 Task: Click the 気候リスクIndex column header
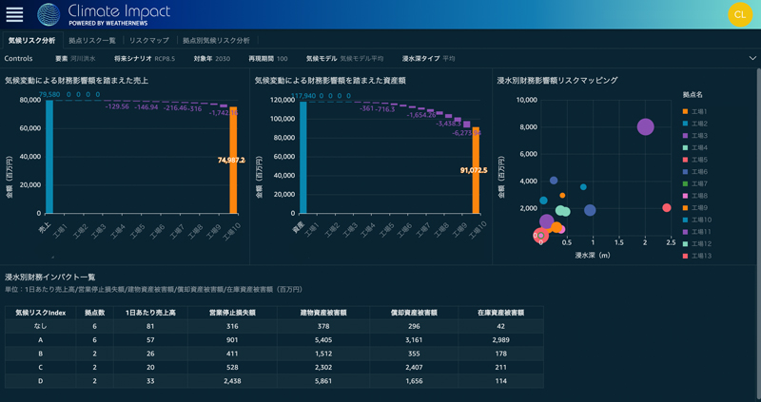40,312
